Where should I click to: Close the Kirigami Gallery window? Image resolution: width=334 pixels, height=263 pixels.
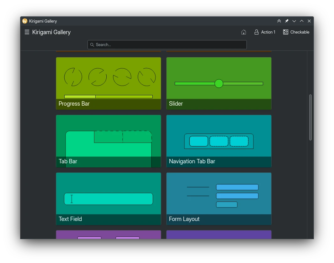tap(309, 21)
